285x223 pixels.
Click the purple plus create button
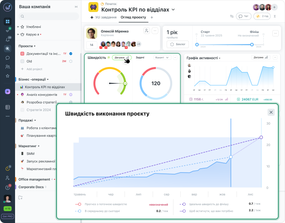8,91
